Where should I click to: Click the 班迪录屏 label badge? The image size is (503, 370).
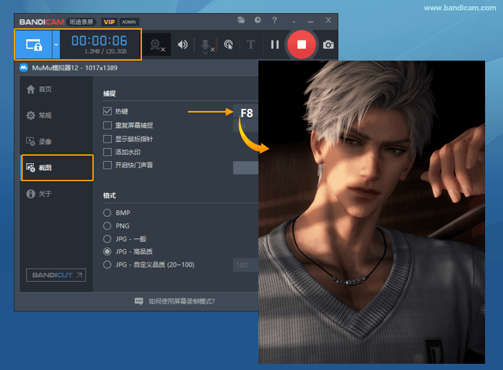[81, 22]
